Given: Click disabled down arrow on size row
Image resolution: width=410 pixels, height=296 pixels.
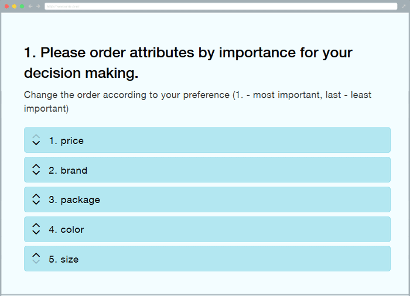Looking at the screenshot, I should click(x=36, y=261).
